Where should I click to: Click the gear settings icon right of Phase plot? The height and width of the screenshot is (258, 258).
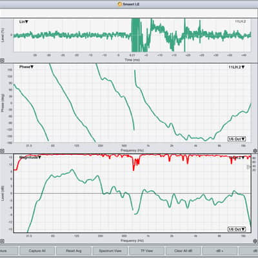pos(255,151)
